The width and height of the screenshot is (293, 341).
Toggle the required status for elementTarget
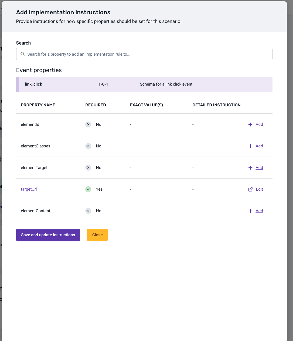[x=88, y=167]
